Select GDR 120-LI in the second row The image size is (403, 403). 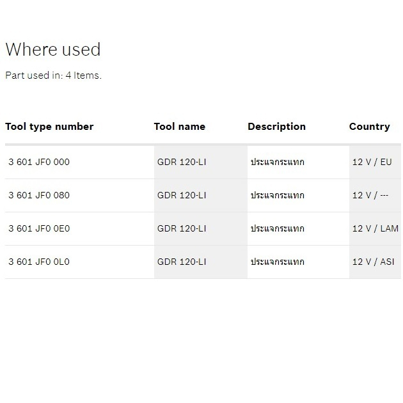182,196
